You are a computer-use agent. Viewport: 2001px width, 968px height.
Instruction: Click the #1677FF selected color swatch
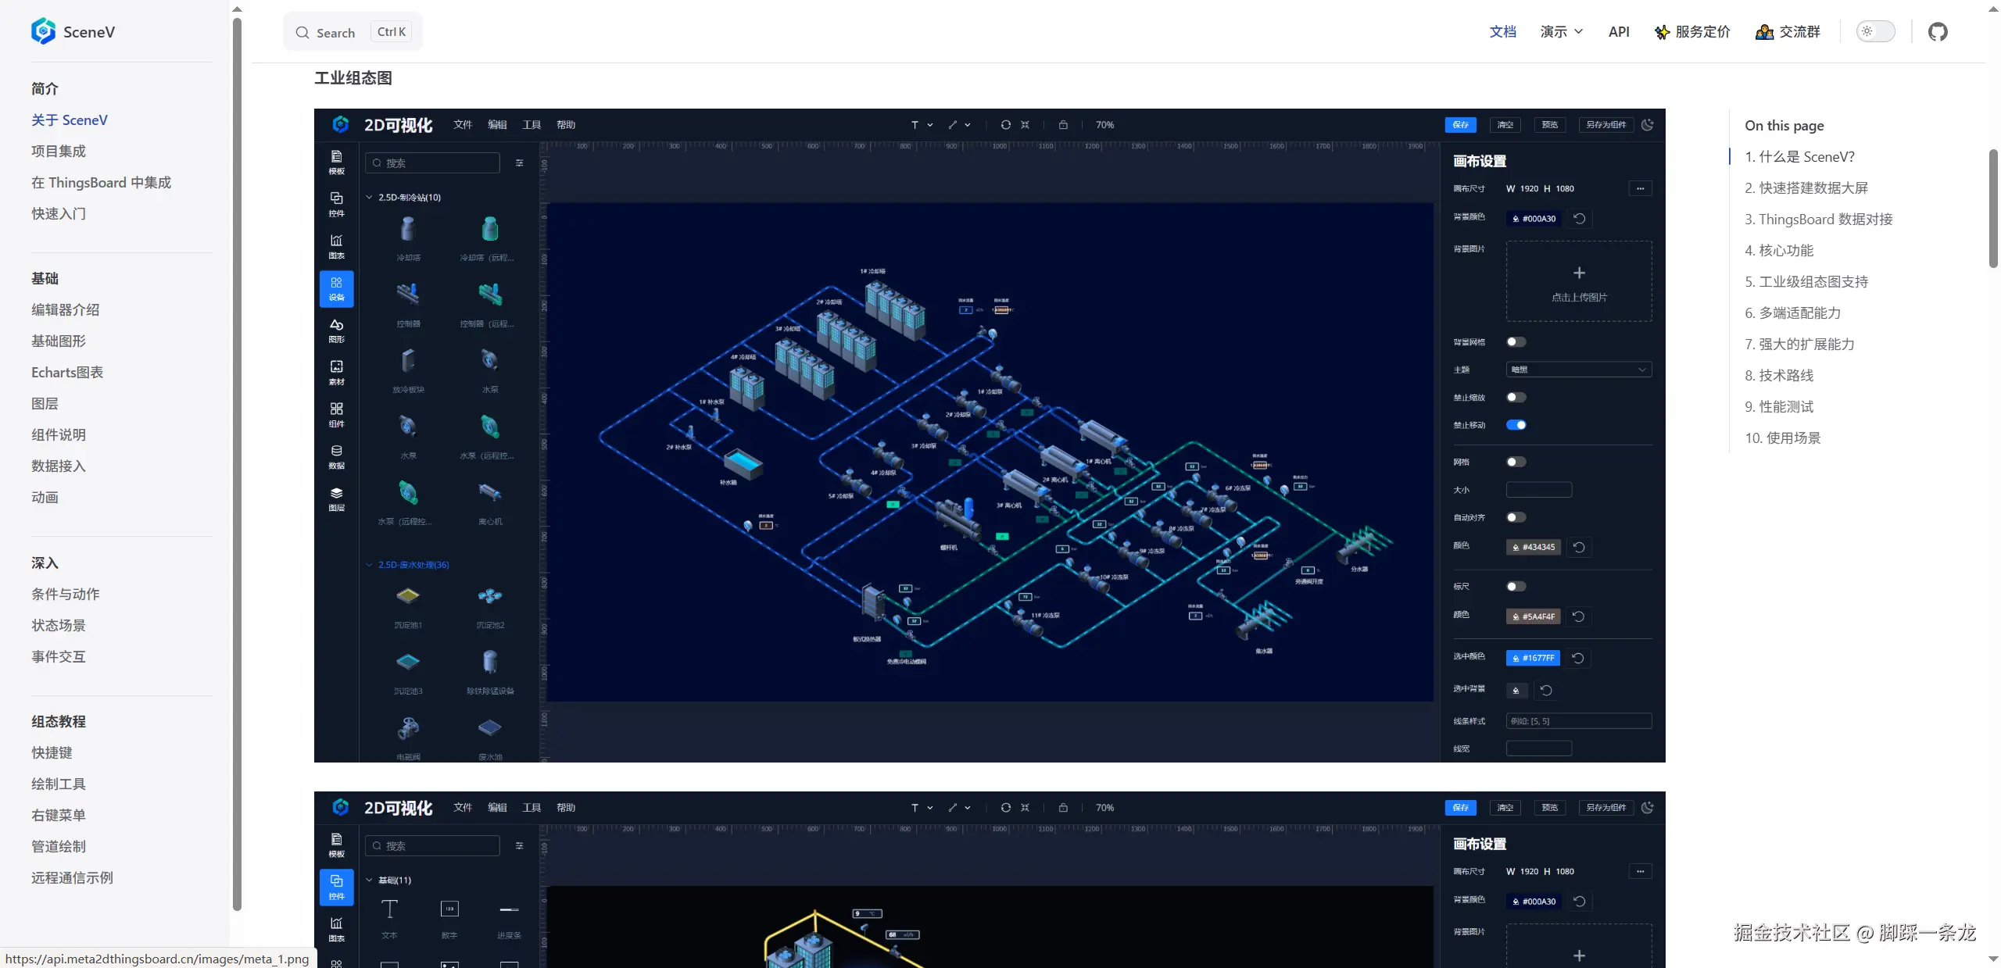1532,658
